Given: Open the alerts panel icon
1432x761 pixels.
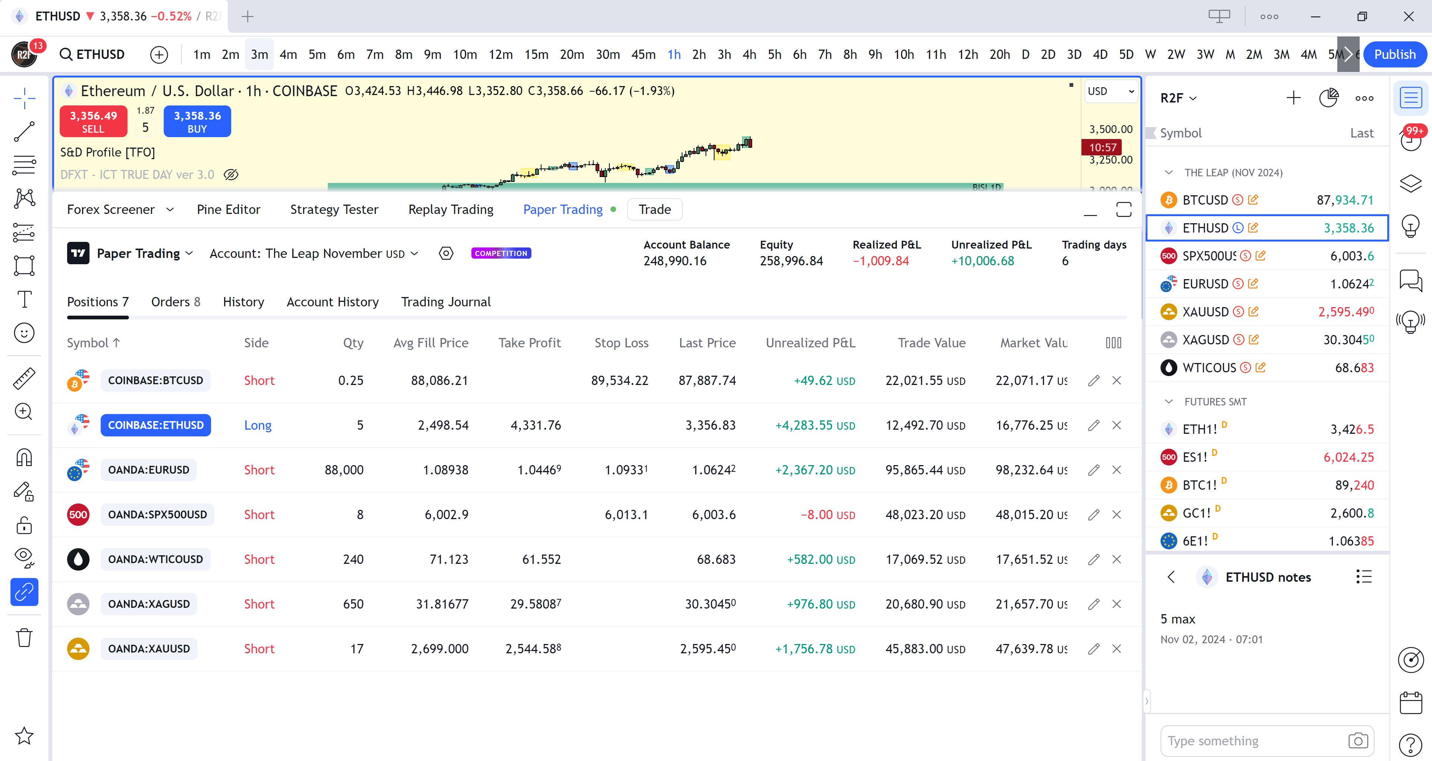Looking at the screenshot, I should click(x=1411, y=140).
